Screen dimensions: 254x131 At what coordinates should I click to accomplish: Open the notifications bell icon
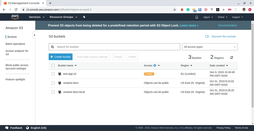[197, 17]
